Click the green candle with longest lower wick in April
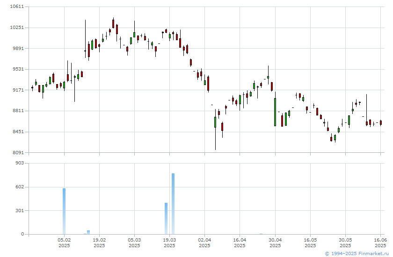Screen dimensions: 393x257 click(215, 122)
